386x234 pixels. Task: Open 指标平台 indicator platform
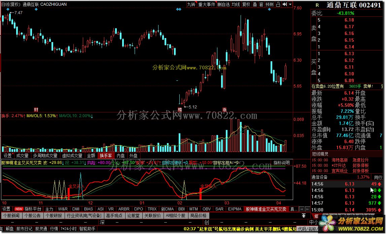click(33, 209)
